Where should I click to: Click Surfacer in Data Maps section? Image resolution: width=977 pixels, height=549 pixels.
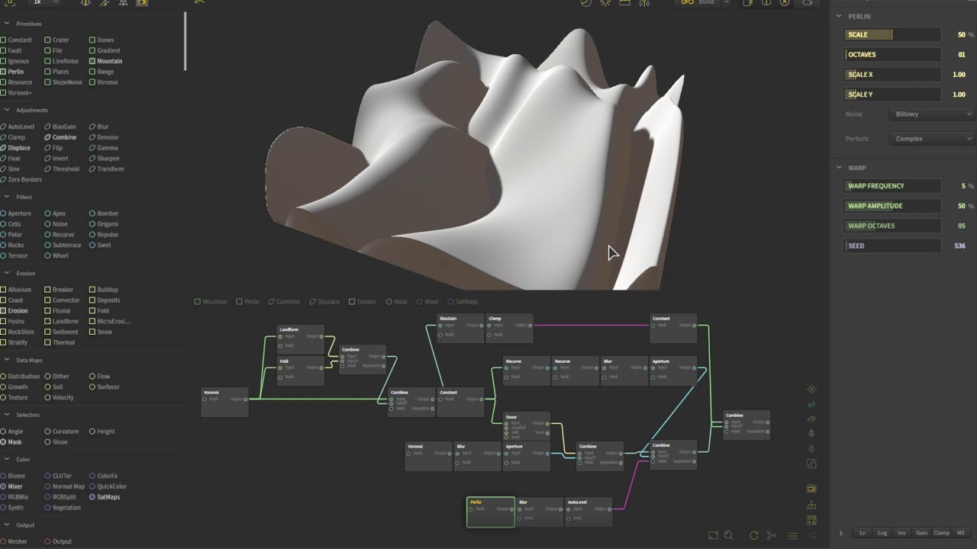point(105,387)
